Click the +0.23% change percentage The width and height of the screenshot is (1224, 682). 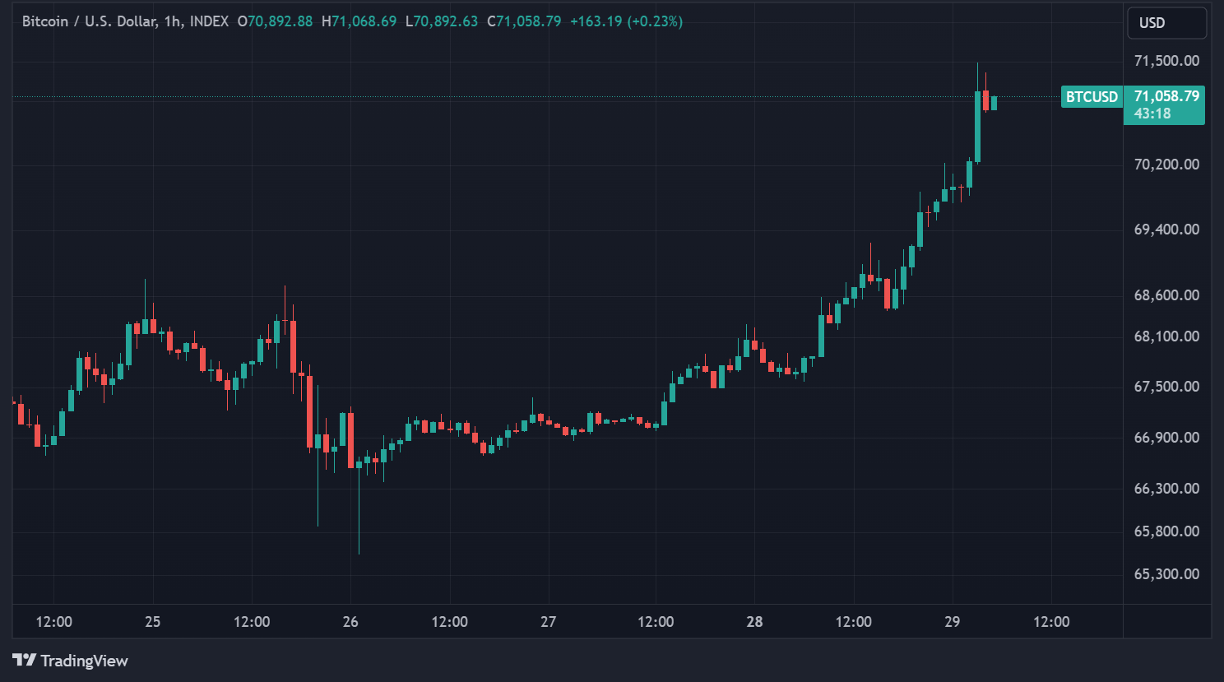tap(654, 21)
